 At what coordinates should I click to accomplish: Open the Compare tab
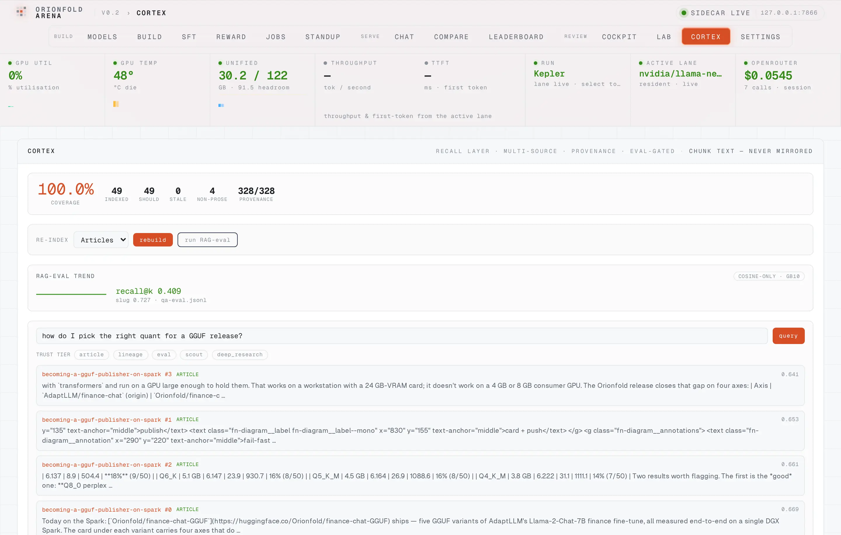[x=451, y=37]
